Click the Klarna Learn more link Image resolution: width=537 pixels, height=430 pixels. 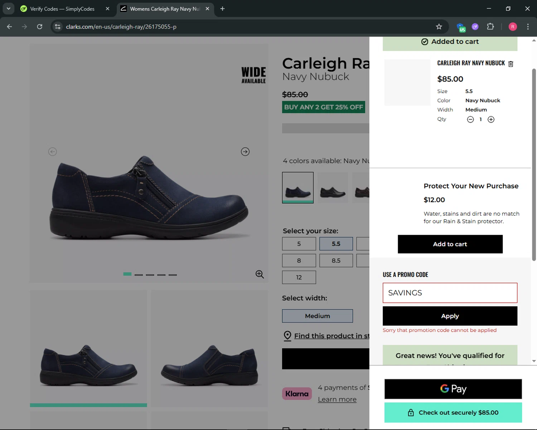tap(337, 399)
